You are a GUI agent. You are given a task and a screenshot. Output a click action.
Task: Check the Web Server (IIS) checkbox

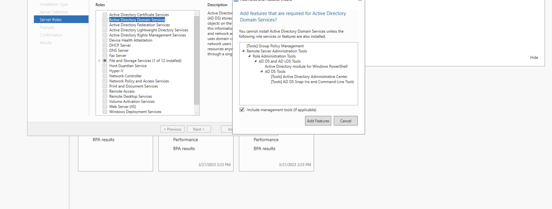tap(105, 107)
